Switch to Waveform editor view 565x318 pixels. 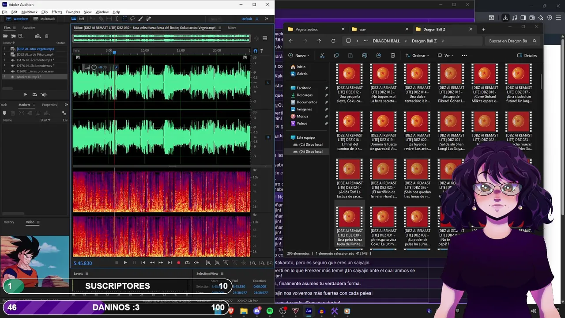pyautogui.click(x=17, y=19)
